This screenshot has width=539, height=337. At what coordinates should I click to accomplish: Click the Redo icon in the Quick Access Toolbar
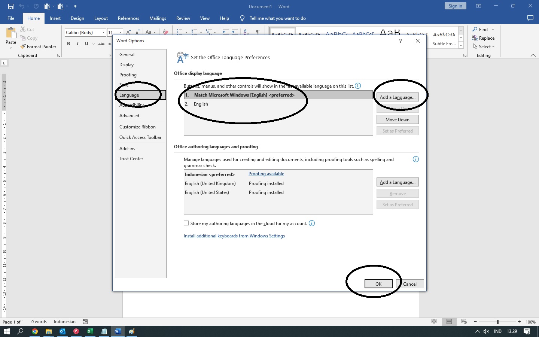[36, 6]
